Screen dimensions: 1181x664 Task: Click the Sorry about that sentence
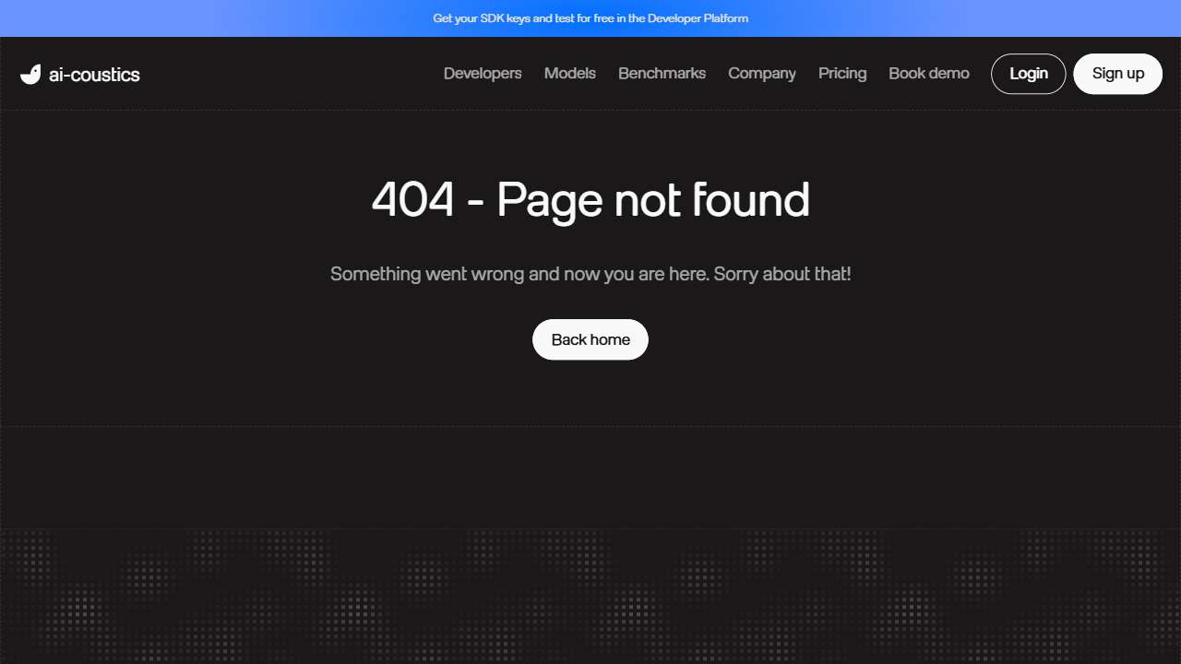coord(782,274)
